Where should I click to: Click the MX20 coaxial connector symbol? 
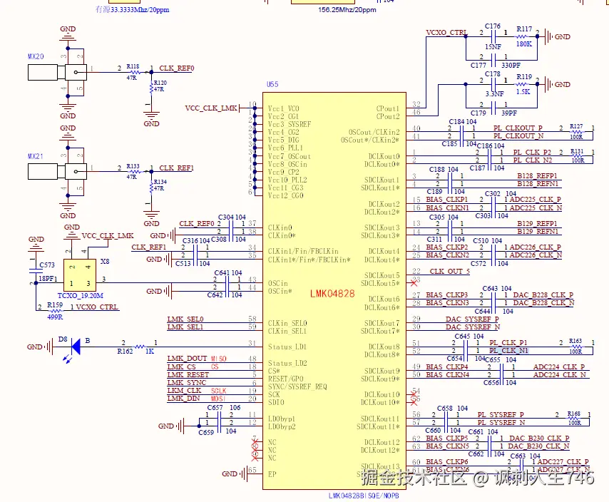(x=57, y=72)
